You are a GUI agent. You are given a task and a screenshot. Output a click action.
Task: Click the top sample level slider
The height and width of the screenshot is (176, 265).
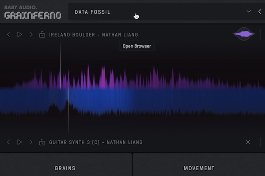click(260, 34)
